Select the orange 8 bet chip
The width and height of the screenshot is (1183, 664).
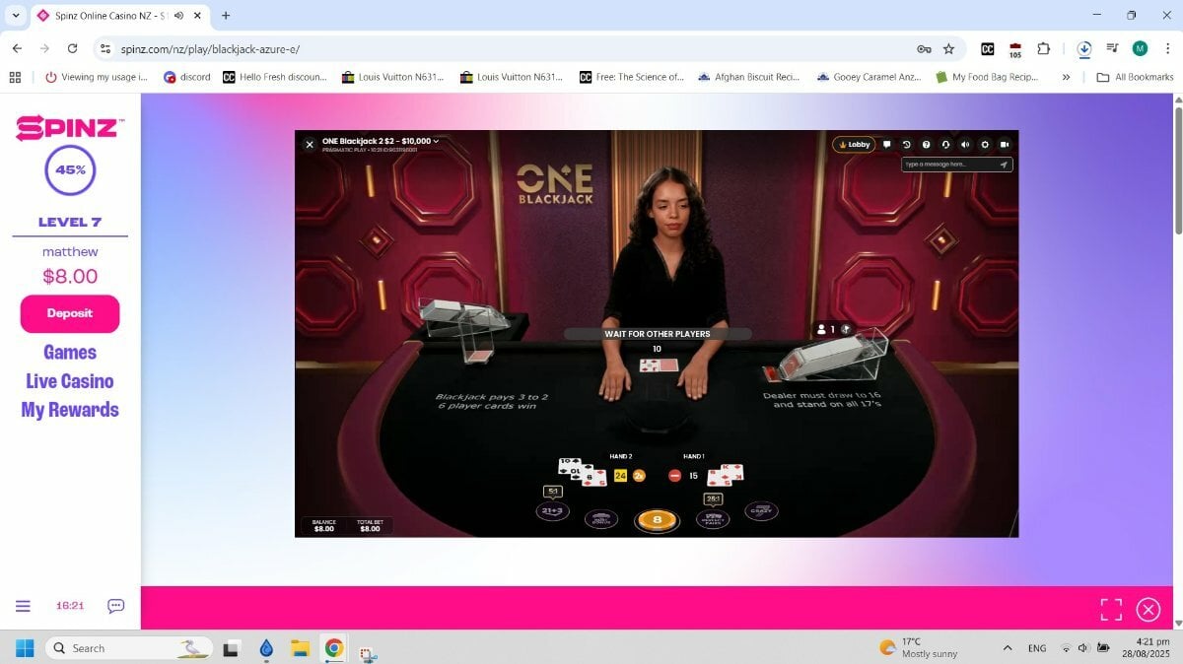click(657, 519)
